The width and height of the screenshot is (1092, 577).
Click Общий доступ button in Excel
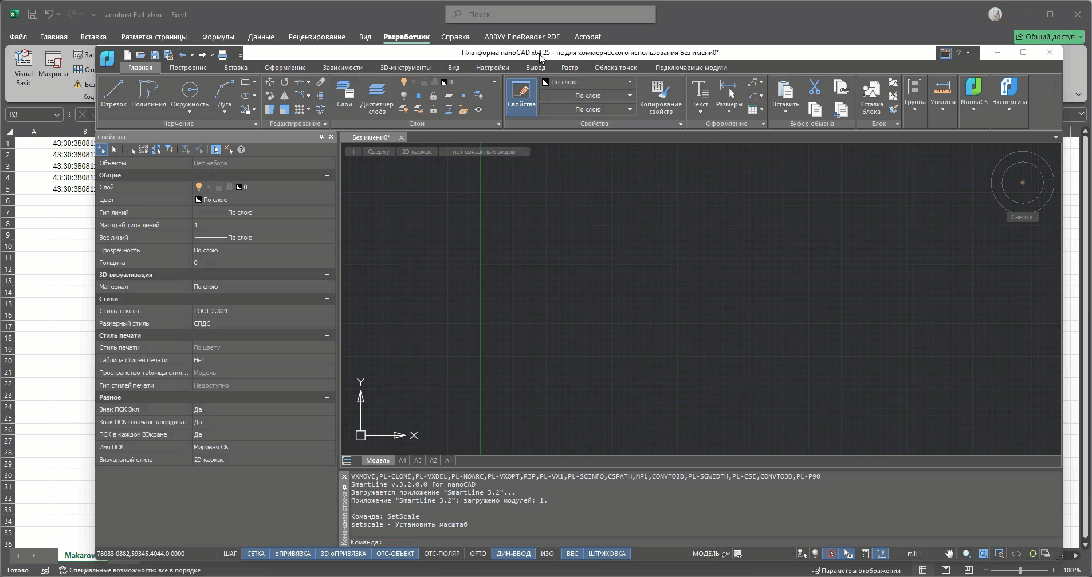pos(1049,37)
